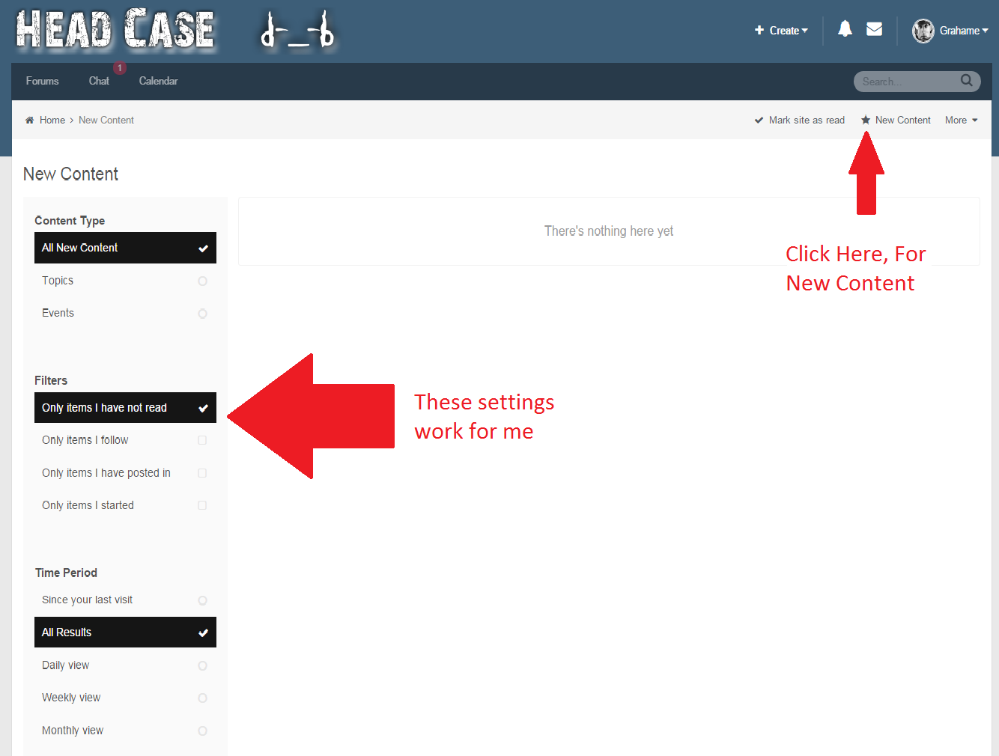Click Grahame's profile avatar
Screen dimensions: 999x756
[x=923, y=31]
